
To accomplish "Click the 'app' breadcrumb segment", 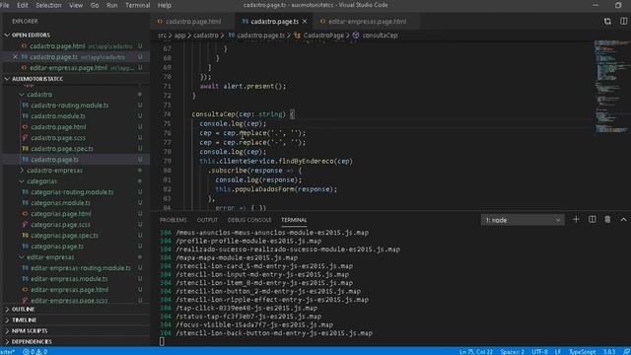I will (179, 35).
